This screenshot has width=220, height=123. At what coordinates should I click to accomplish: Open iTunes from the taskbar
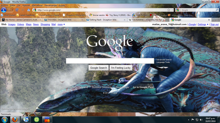pyautogui.click(x=26, y=120)
